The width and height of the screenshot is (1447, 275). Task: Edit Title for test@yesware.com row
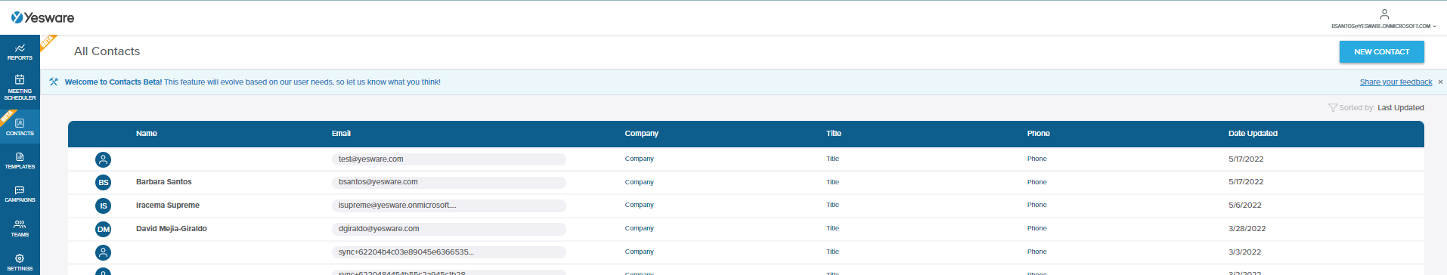(832, 159)
